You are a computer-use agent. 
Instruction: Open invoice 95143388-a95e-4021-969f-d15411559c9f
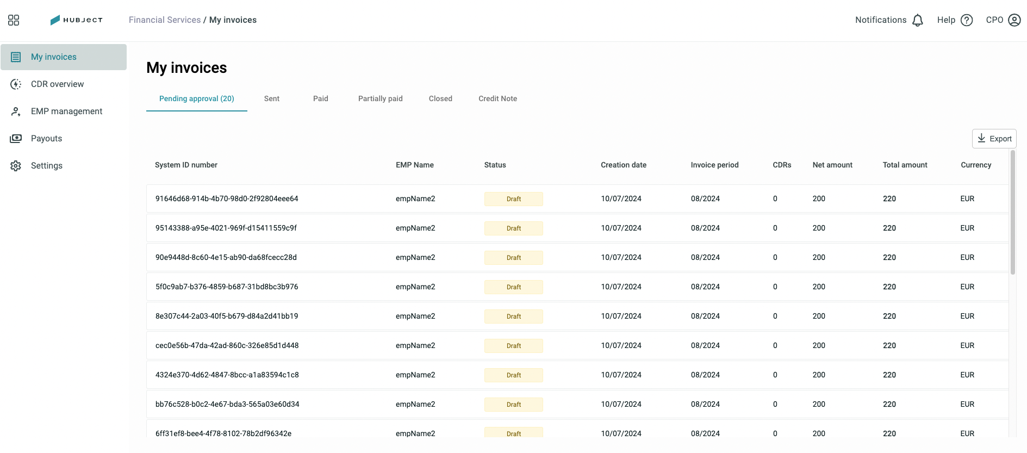pyautogui.click(x=577, y=228)
